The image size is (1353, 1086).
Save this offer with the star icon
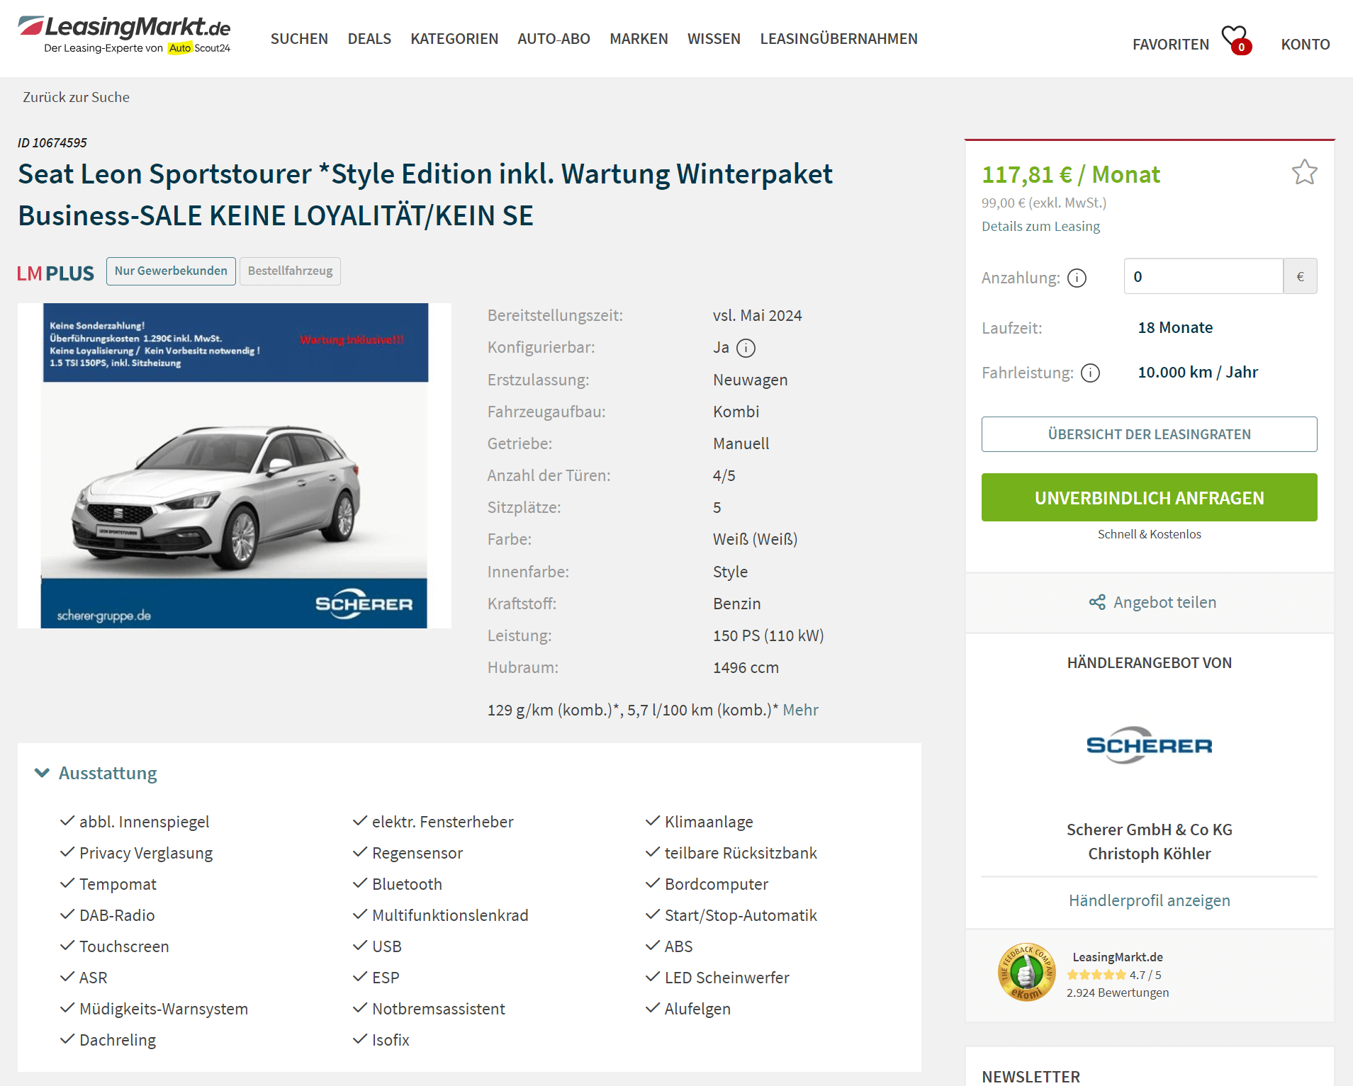(x=1304, y=172)
